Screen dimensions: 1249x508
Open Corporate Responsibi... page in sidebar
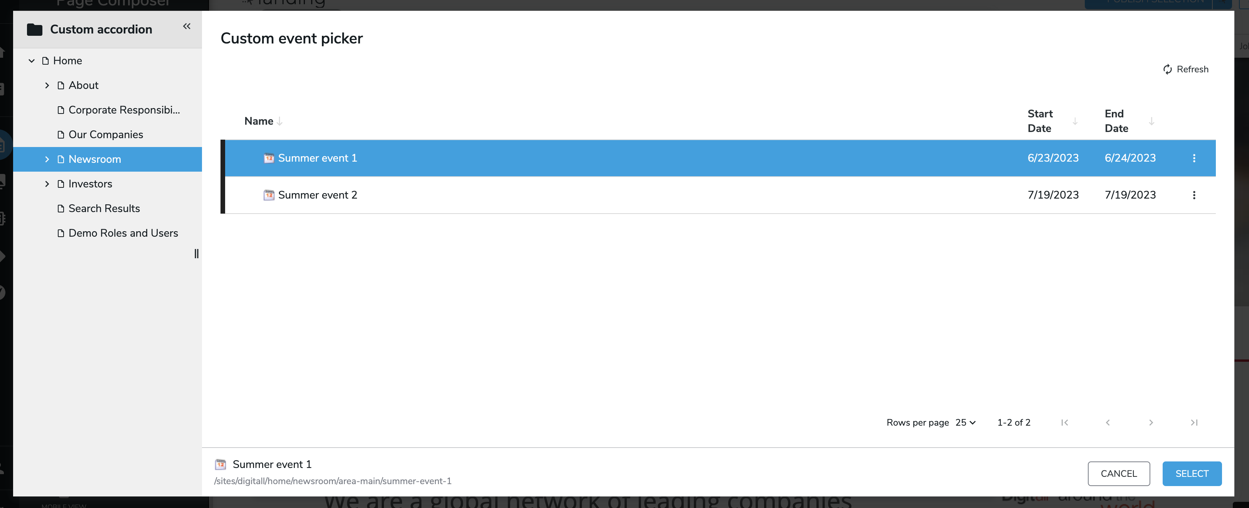point(124,110)
